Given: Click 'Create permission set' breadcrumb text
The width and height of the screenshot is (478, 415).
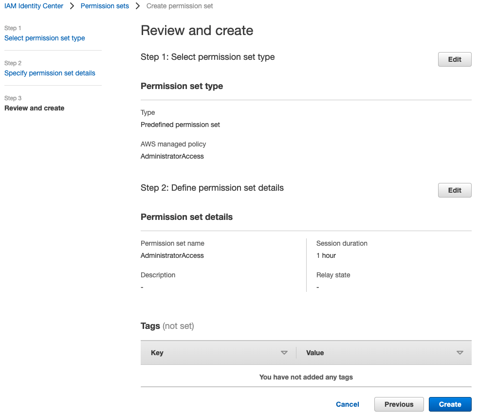Looking at the screenshot, I should tap(180, 6).
